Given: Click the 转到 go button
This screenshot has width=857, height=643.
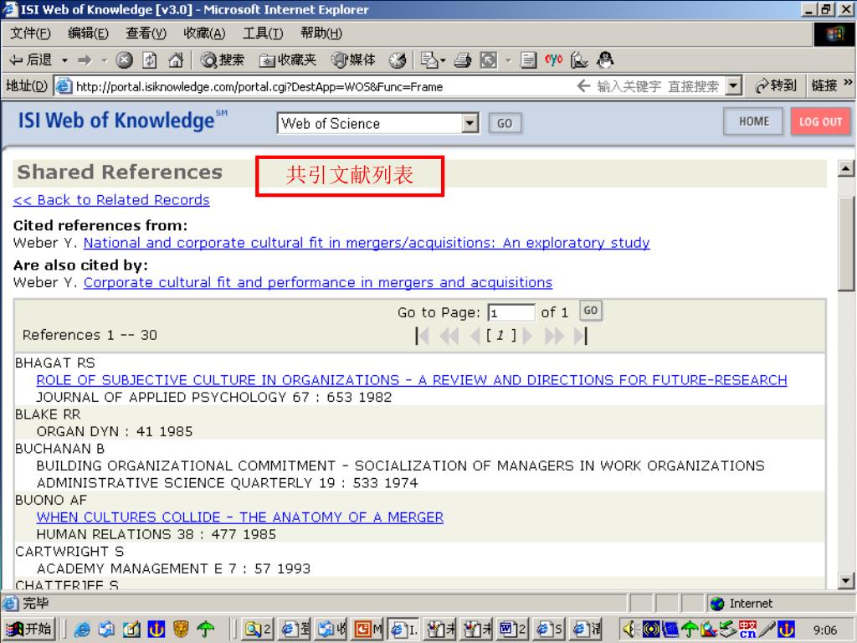Looking at the screenshot, I should 776,86.
